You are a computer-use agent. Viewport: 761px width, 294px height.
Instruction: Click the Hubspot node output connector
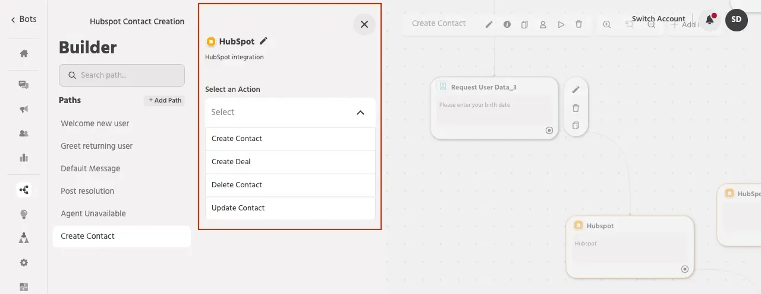(x=685, y=269)
